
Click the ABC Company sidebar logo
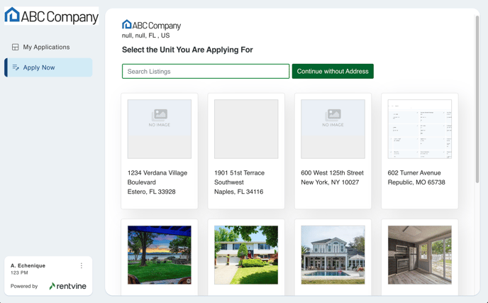(51, 16)
